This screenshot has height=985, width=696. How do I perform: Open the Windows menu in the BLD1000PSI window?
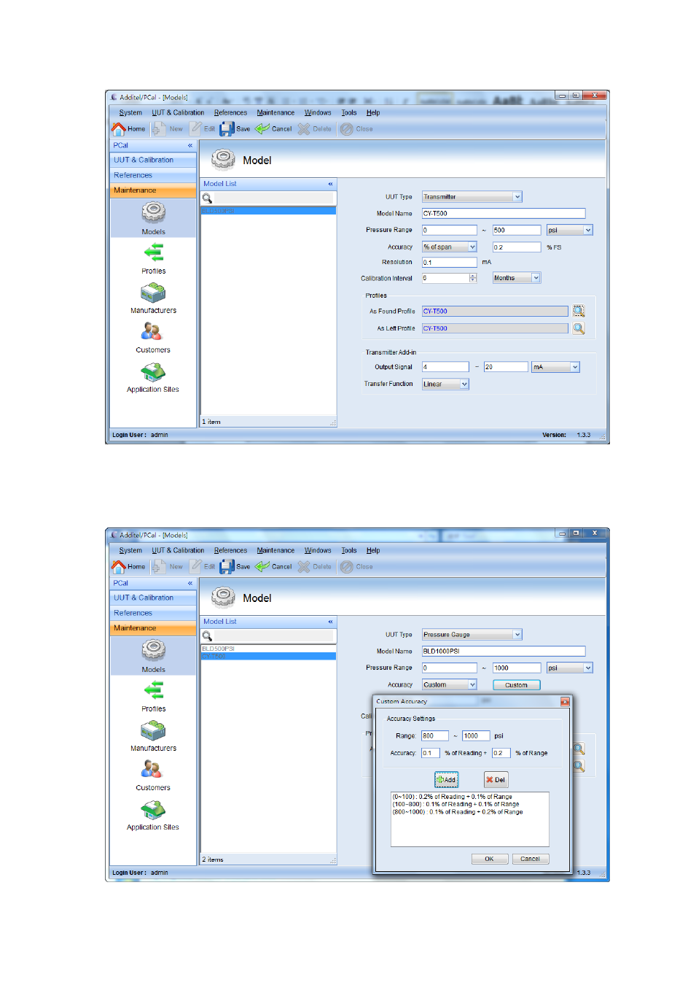click(318, 550)
